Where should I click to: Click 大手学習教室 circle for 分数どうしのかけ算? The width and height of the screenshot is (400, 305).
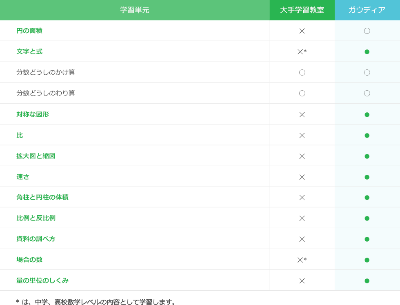tap(302, 73)
